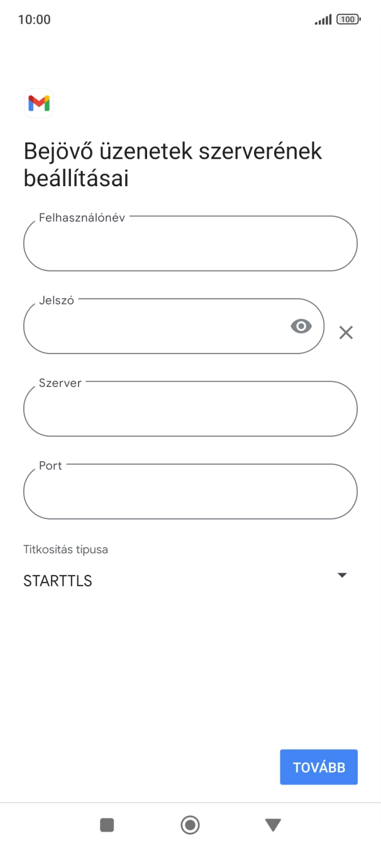Click the Bejövő üzenetek heading
This screenshot has width=381, height=848.
[172, 164]
